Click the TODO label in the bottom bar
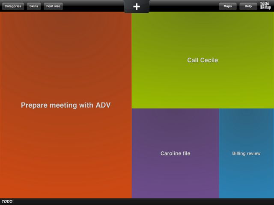 point(7,202)
